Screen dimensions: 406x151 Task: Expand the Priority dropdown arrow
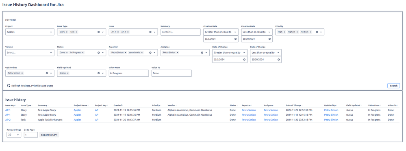click(321, 32)
